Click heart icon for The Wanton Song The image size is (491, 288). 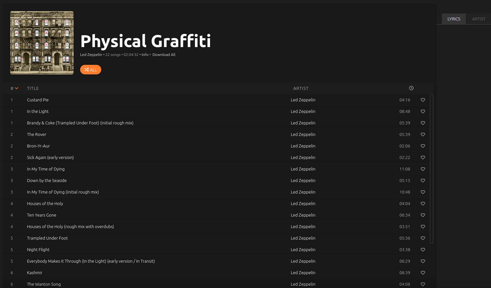tap(423, 284)
